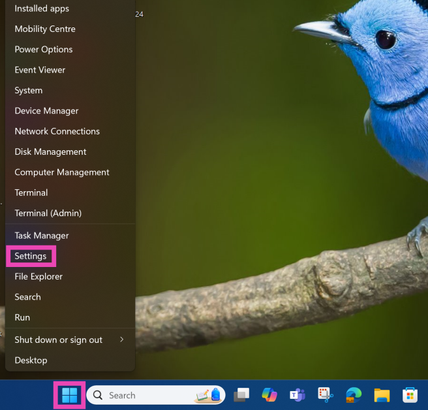Open Terminal (Admin) menu entry
The image size is (428, 410).
pos(48,213)
